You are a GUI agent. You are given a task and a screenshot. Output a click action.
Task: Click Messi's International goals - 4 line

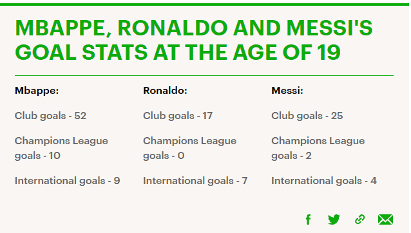pos(324,181)
